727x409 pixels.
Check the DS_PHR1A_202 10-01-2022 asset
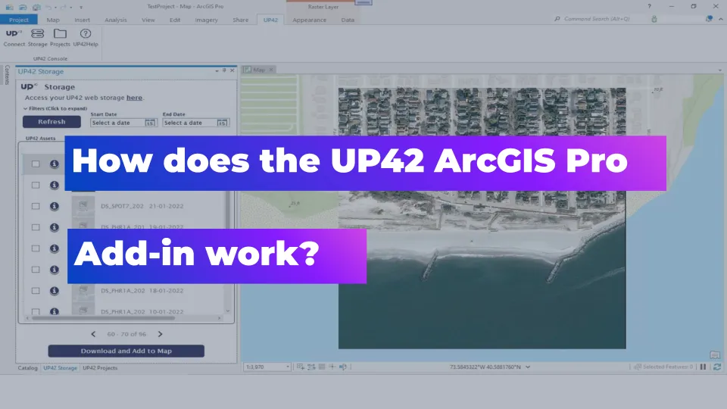36,311
